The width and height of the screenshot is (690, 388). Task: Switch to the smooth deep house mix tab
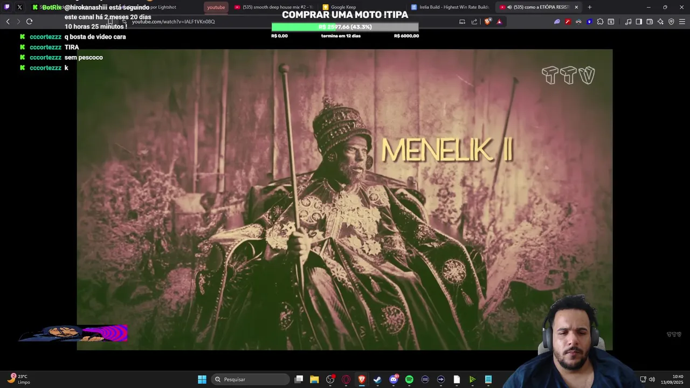tap(273, 7)
